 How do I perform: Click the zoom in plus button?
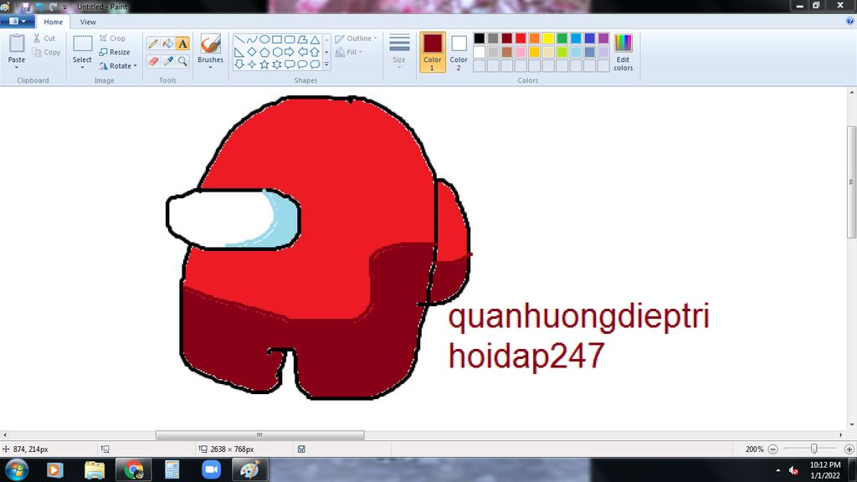[849, 449]
